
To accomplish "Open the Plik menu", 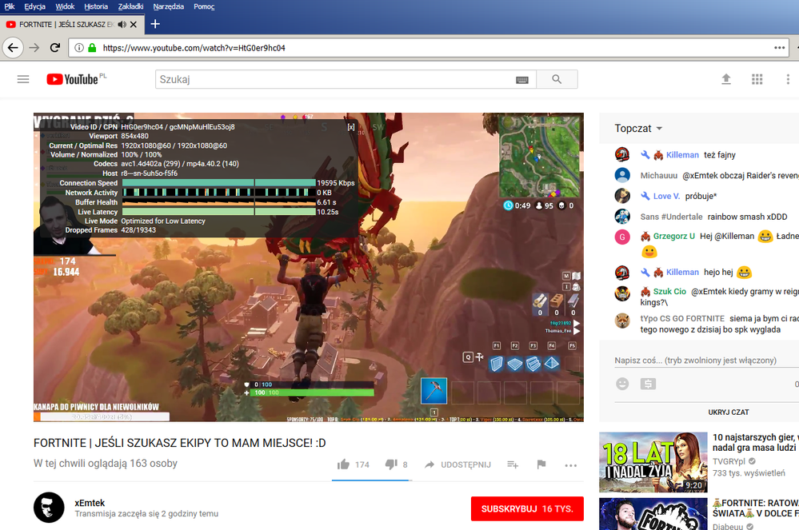I will [10, 6].
